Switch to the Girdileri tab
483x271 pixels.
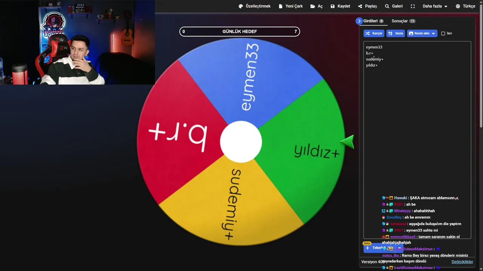373,21
